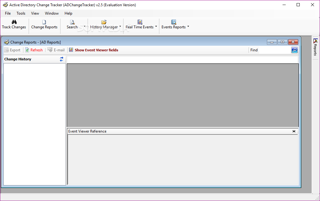Expand the Search dropdown arrow
This screenshot has height=201, width=320.
(x=85, y=26)
